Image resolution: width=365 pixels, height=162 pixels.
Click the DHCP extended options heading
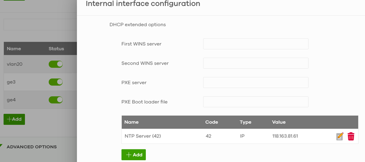[138, 25]
